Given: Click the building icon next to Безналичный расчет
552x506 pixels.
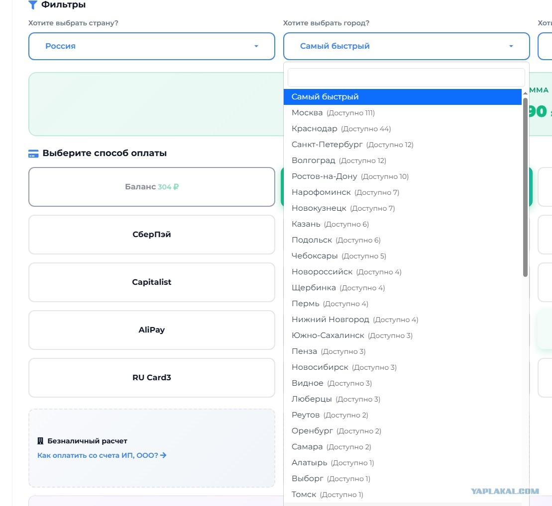Looking at the screenshot, I should (40, 441).
